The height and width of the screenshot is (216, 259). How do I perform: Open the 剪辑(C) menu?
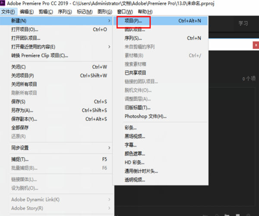coord(46,12)
